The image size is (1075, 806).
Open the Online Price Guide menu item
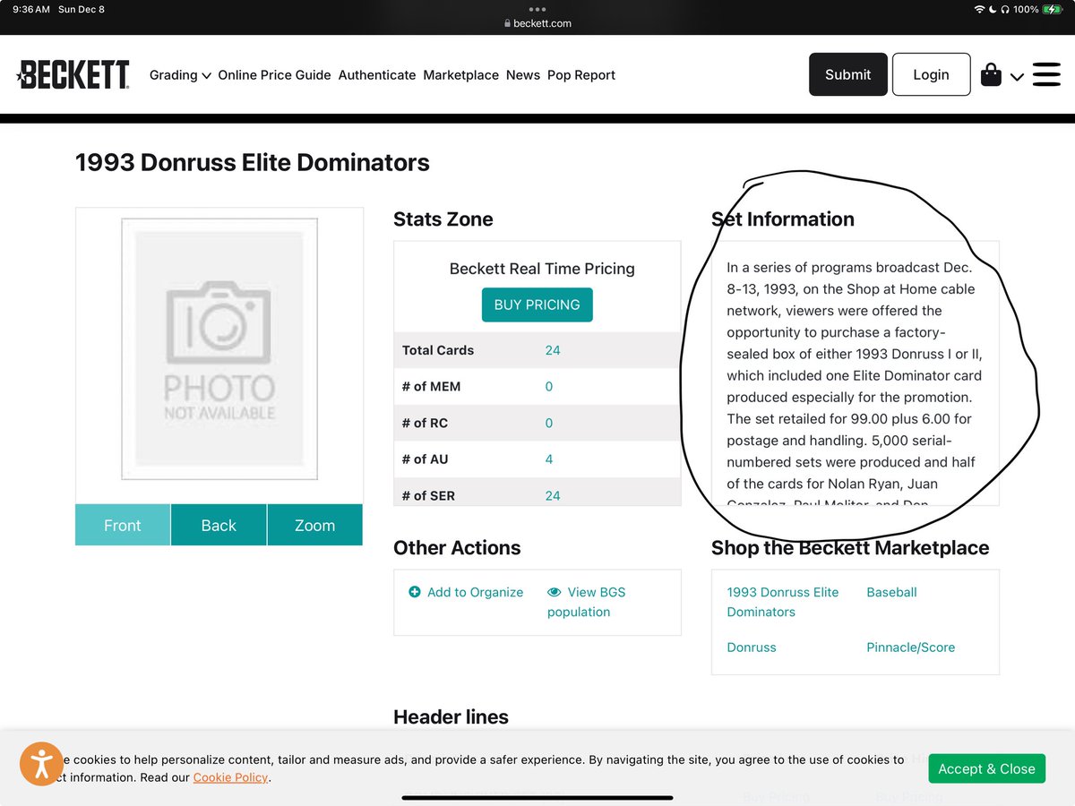(x=274, y=75)
